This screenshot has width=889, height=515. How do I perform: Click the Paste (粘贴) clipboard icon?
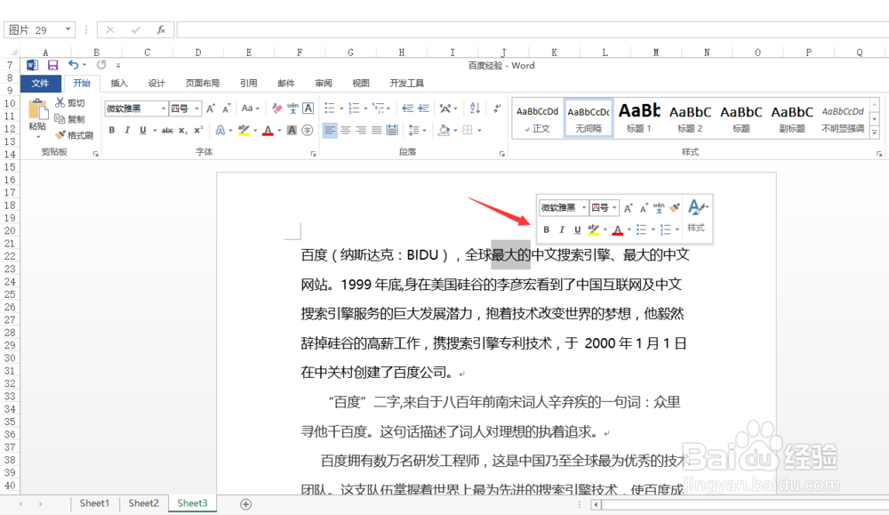point(37,109)
